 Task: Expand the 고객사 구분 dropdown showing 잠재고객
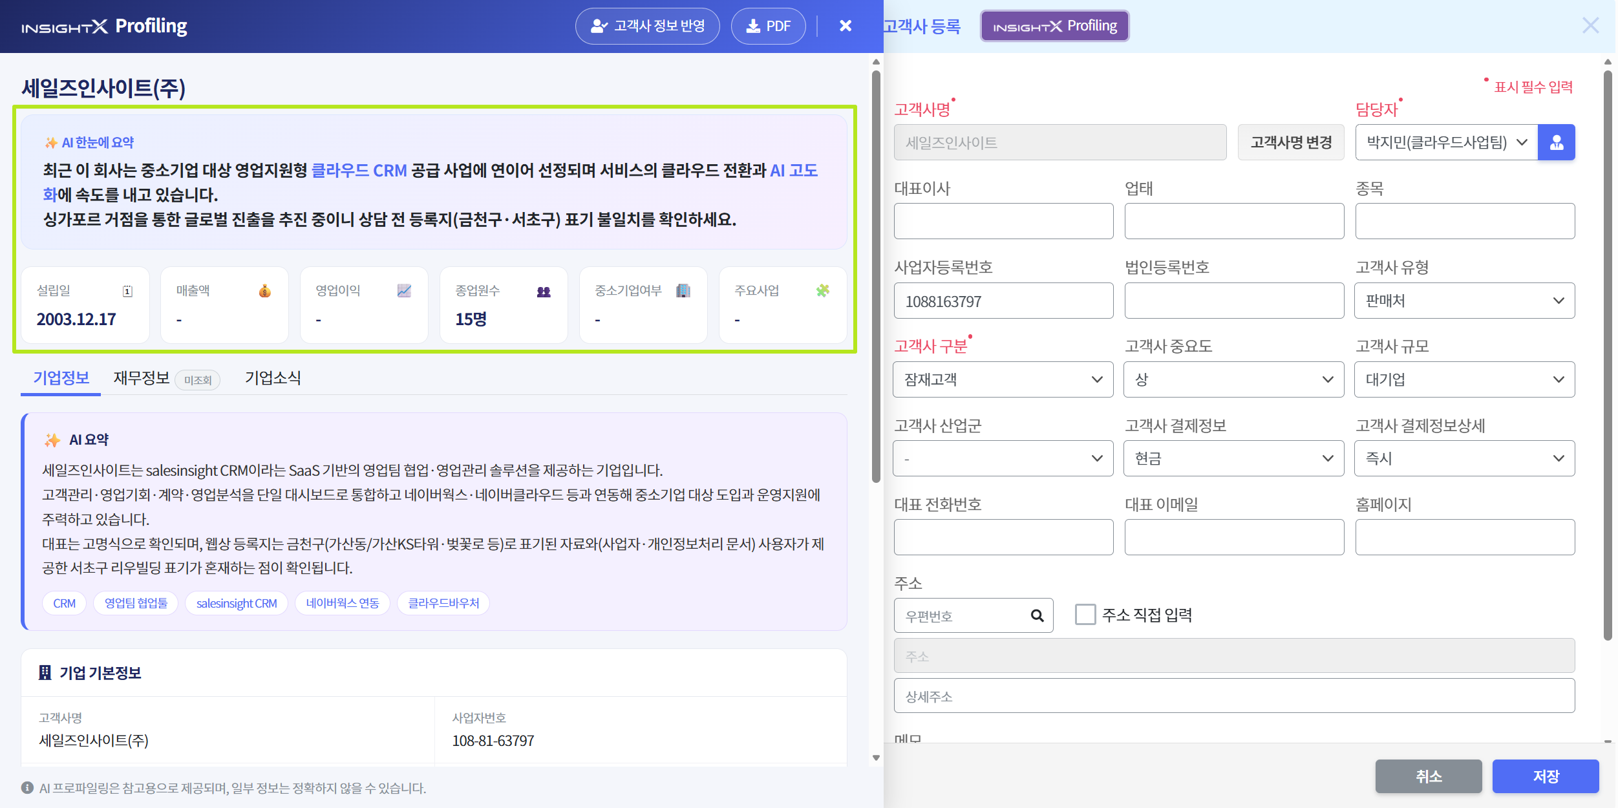pos(1003,379)
